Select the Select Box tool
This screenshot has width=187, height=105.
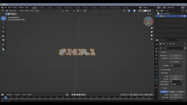click(x=3, y=18)
